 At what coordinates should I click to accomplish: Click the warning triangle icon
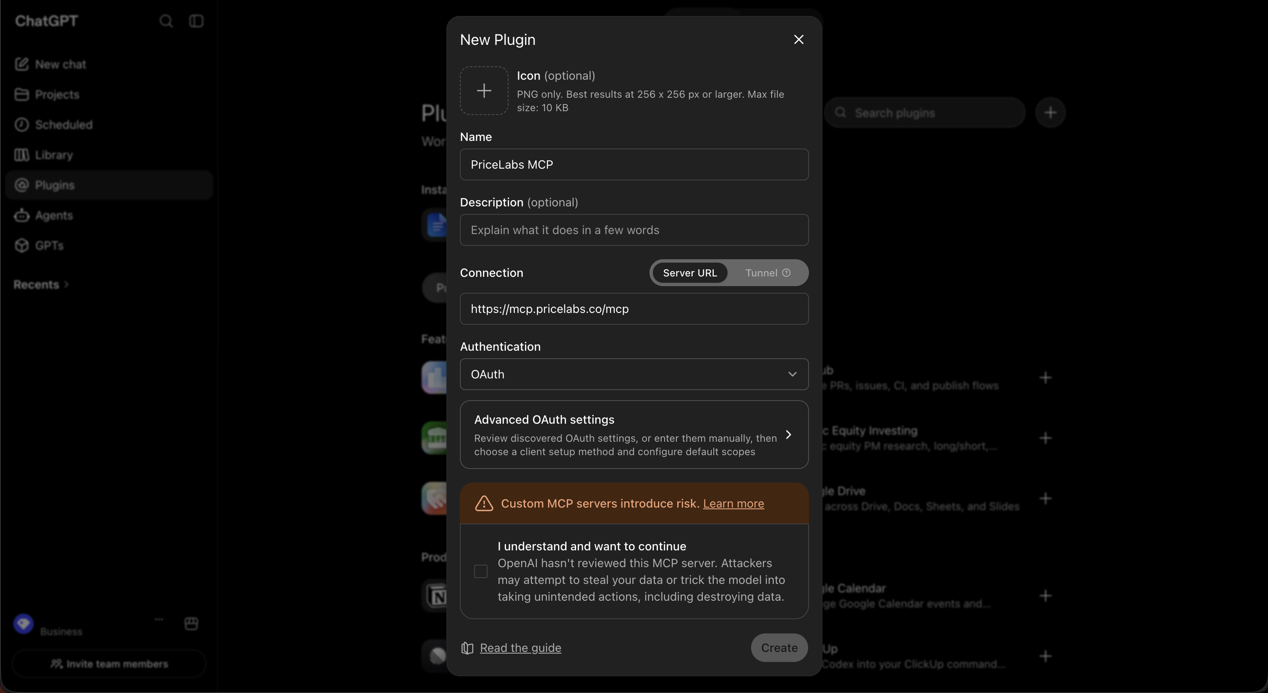(484, 503)
